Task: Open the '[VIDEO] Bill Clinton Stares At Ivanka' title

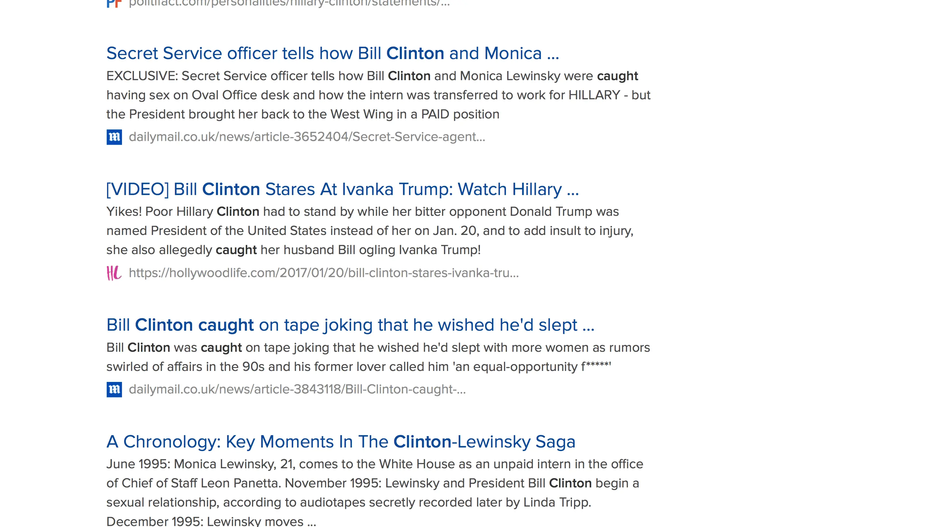Action: click(342, 189)
